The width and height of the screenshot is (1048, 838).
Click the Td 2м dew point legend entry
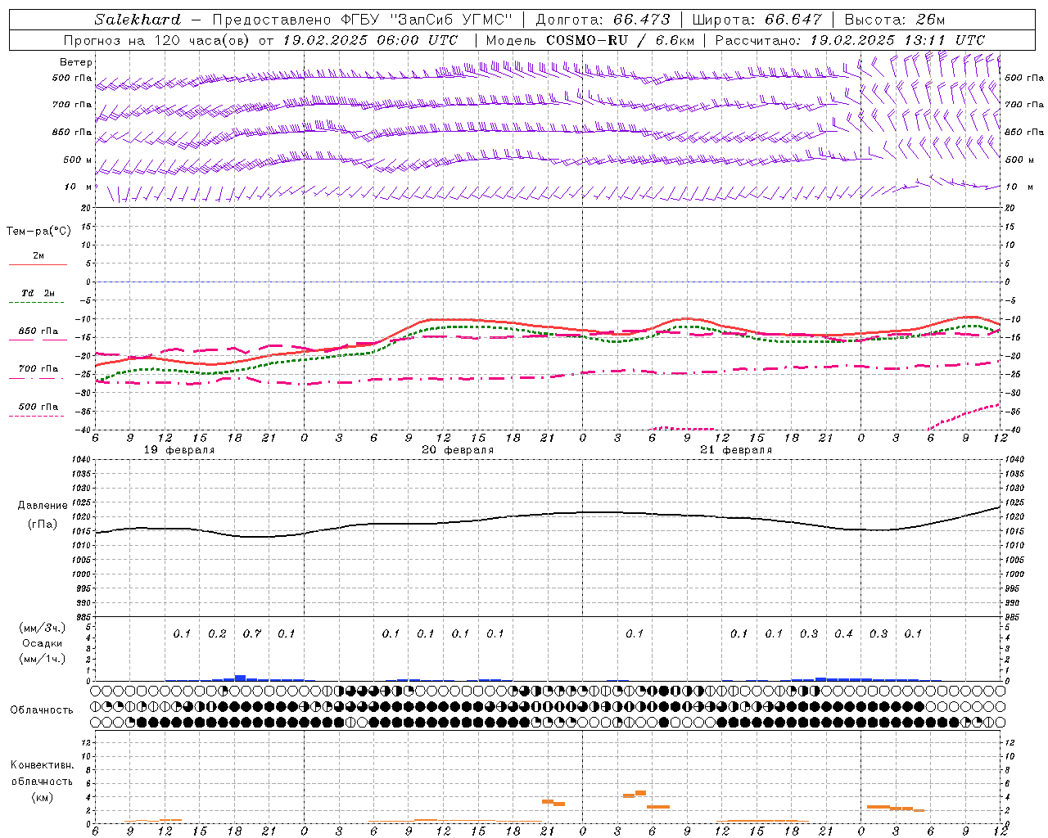(38, 293)
